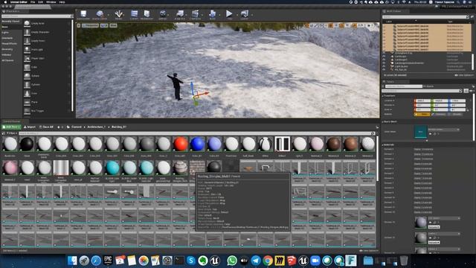The height and width of the screenshot is (268, 476).
Task: Open the File menu
Action: pos(33,1)
